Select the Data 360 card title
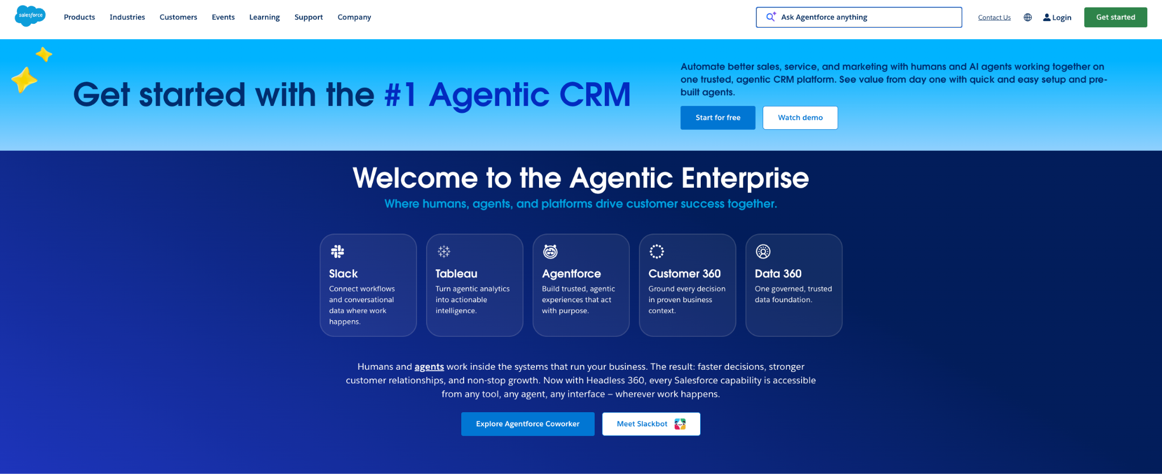Viewport: 1162px width, 474px height. click(x=778, y=274)
